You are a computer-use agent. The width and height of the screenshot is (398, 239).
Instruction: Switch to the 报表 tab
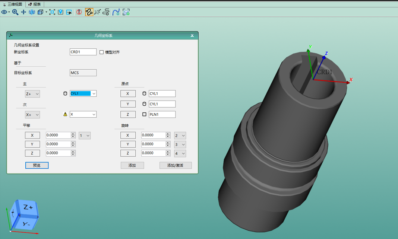(x=35, y=4)
